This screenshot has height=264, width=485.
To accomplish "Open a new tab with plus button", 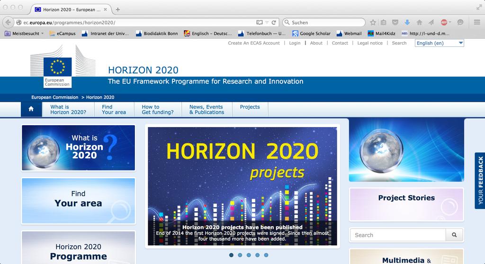I will [117, 9].
